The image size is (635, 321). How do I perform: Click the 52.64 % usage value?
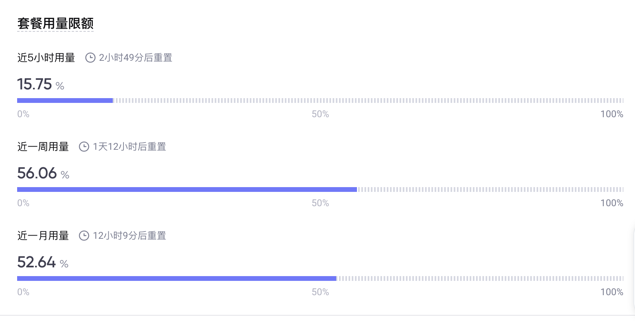point(43,262)
